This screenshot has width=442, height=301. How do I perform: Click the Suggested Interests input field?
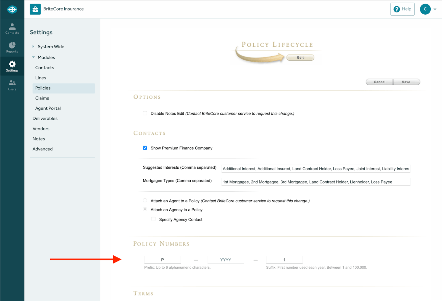coord(316,169)
